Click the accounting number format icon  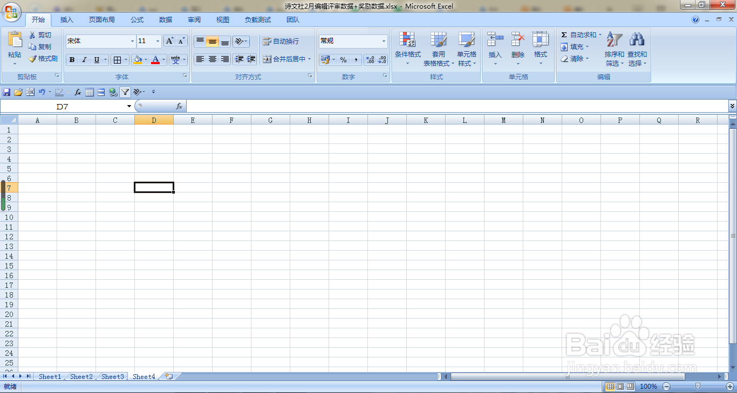tap(325, 60)
